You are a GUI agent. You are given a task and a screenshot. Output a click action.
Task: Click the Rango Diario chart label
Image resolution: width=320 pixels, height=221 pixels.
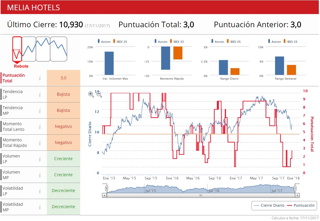[229, 78]
